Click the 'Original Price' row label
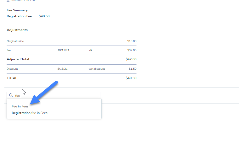Image resolution: width=239 pixels, height=147 pixels. coord(15,41)
